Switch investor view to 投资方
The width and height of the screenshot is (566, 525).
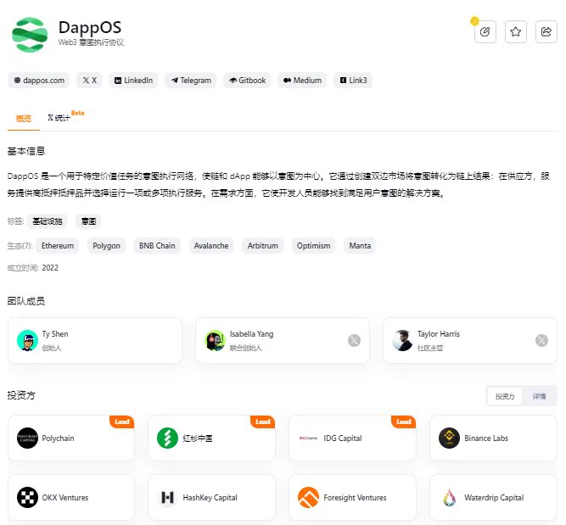(505, 396)
